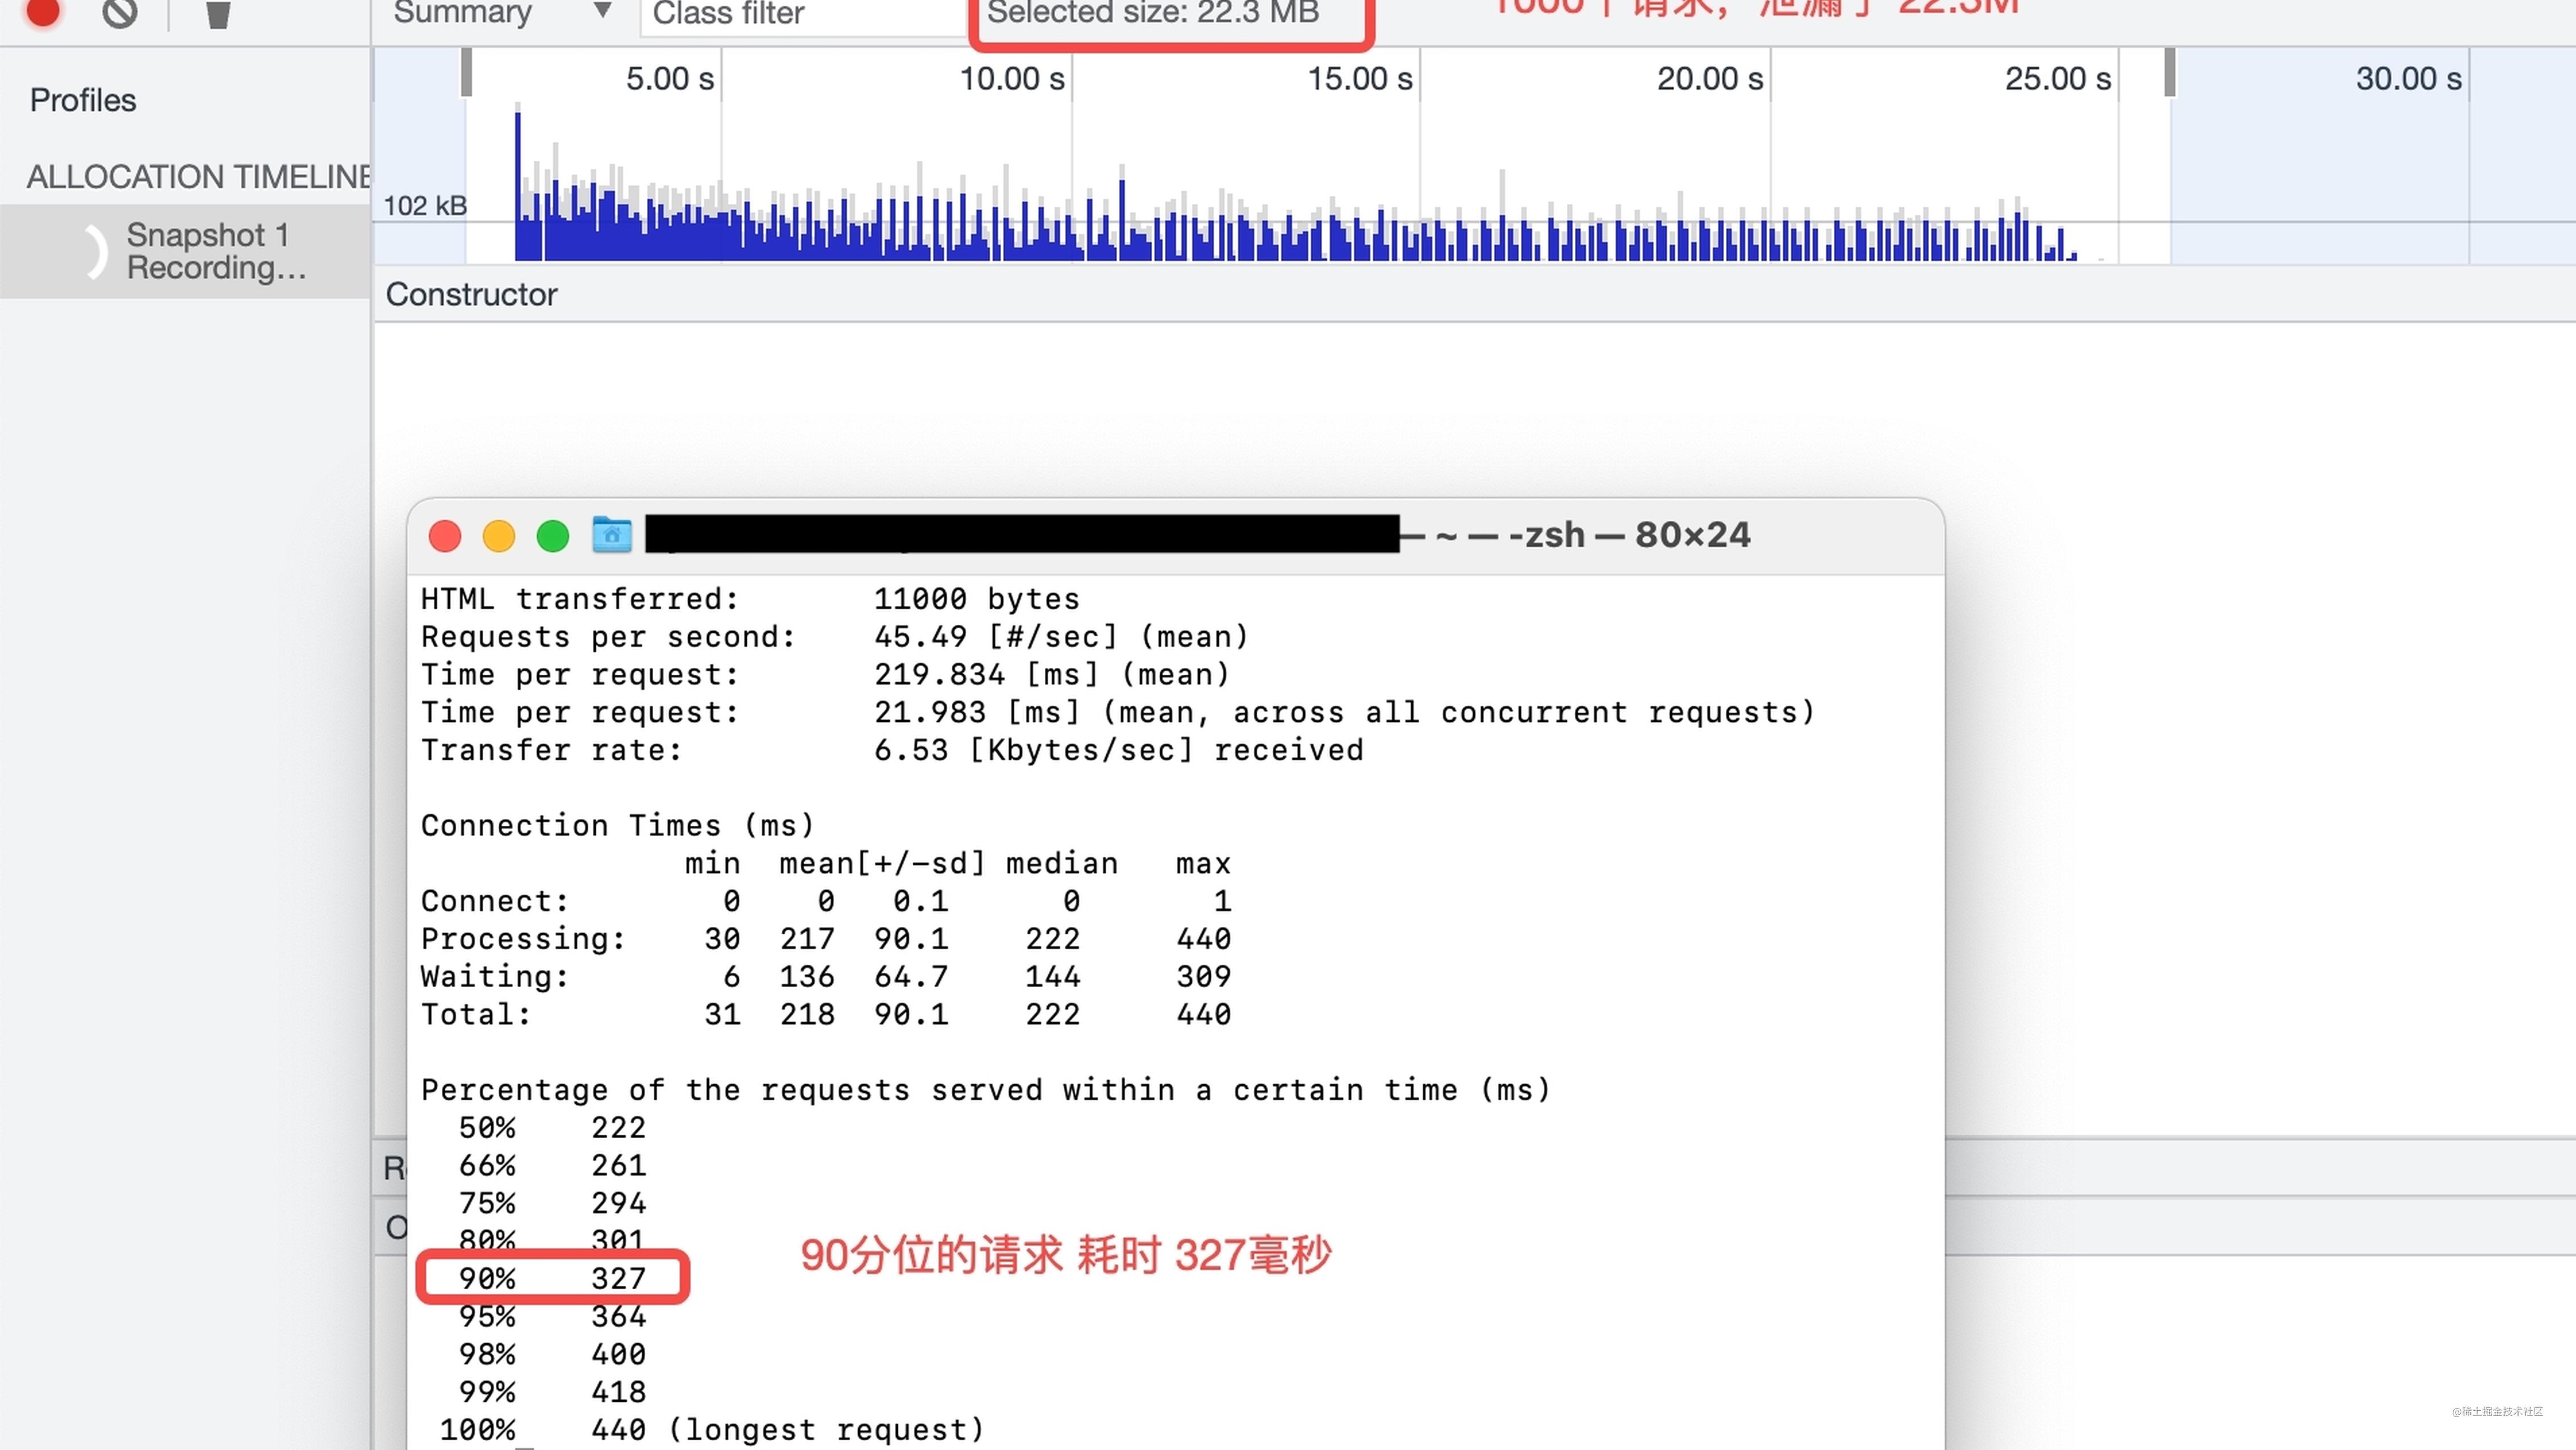Screen dimensions: 2576x1450
Task: Click the Profiles sidebar heading
Action: (x=83, y=100)
